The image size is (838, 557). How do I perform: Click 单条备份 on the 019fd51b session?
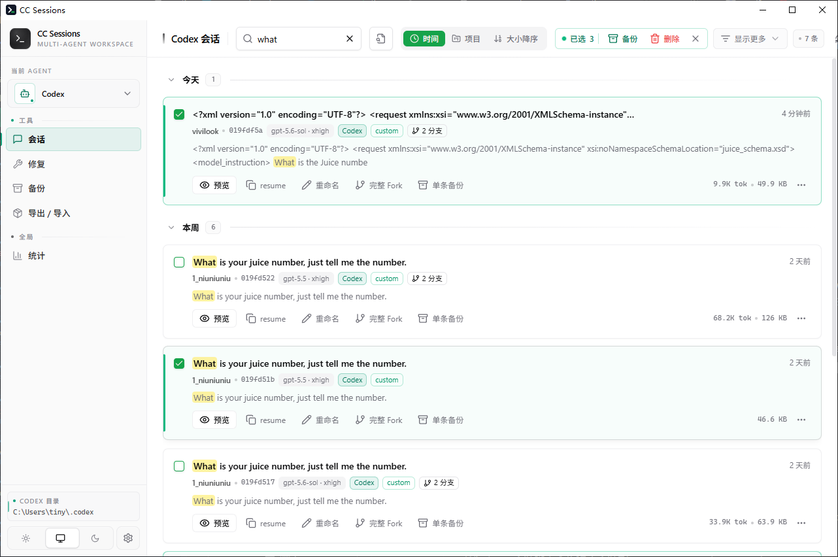click(441, 420)
